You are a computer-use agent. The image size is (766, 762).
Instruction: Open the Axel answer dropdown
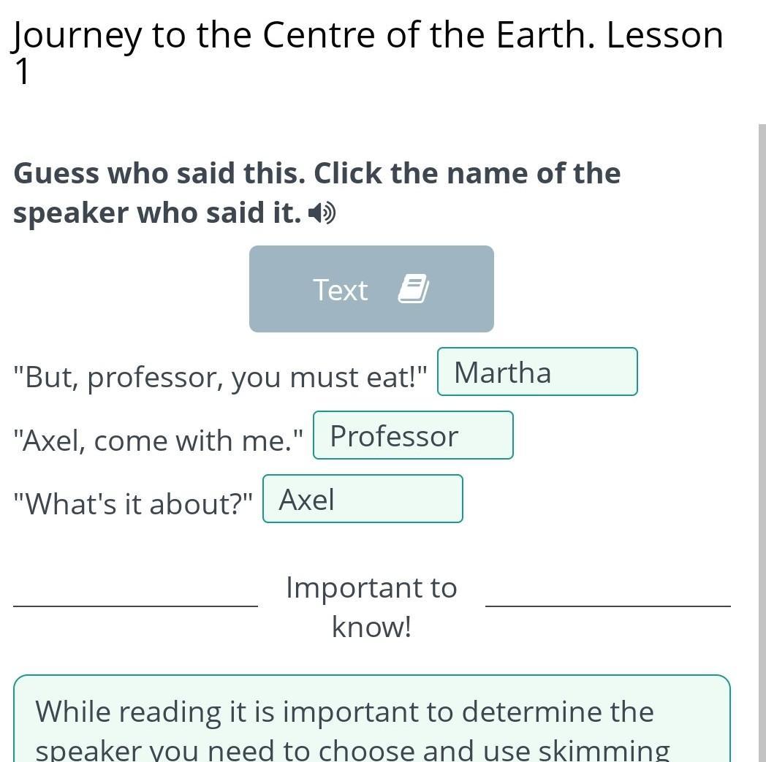pyautogui.click(x=363, y=498)
